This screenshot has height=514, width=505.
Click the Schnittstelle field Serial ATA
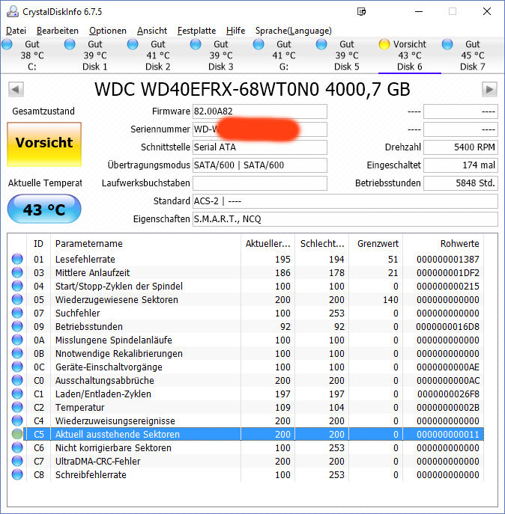260,147
